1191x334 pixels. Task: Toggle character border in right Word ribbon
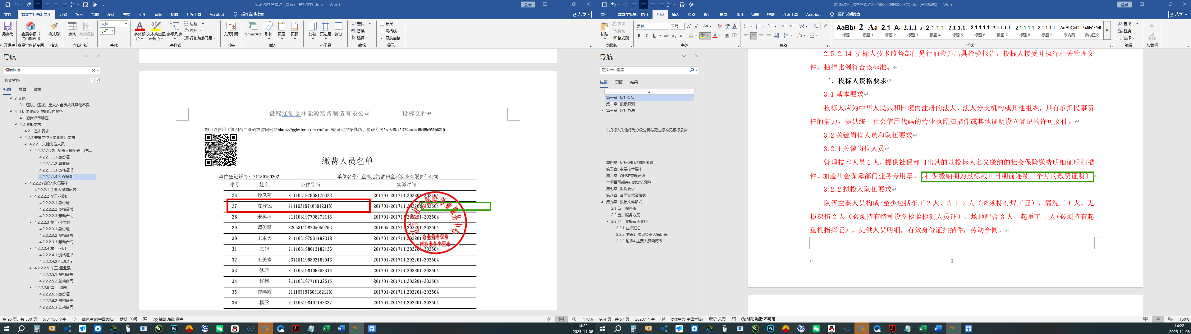coord(735,26)
